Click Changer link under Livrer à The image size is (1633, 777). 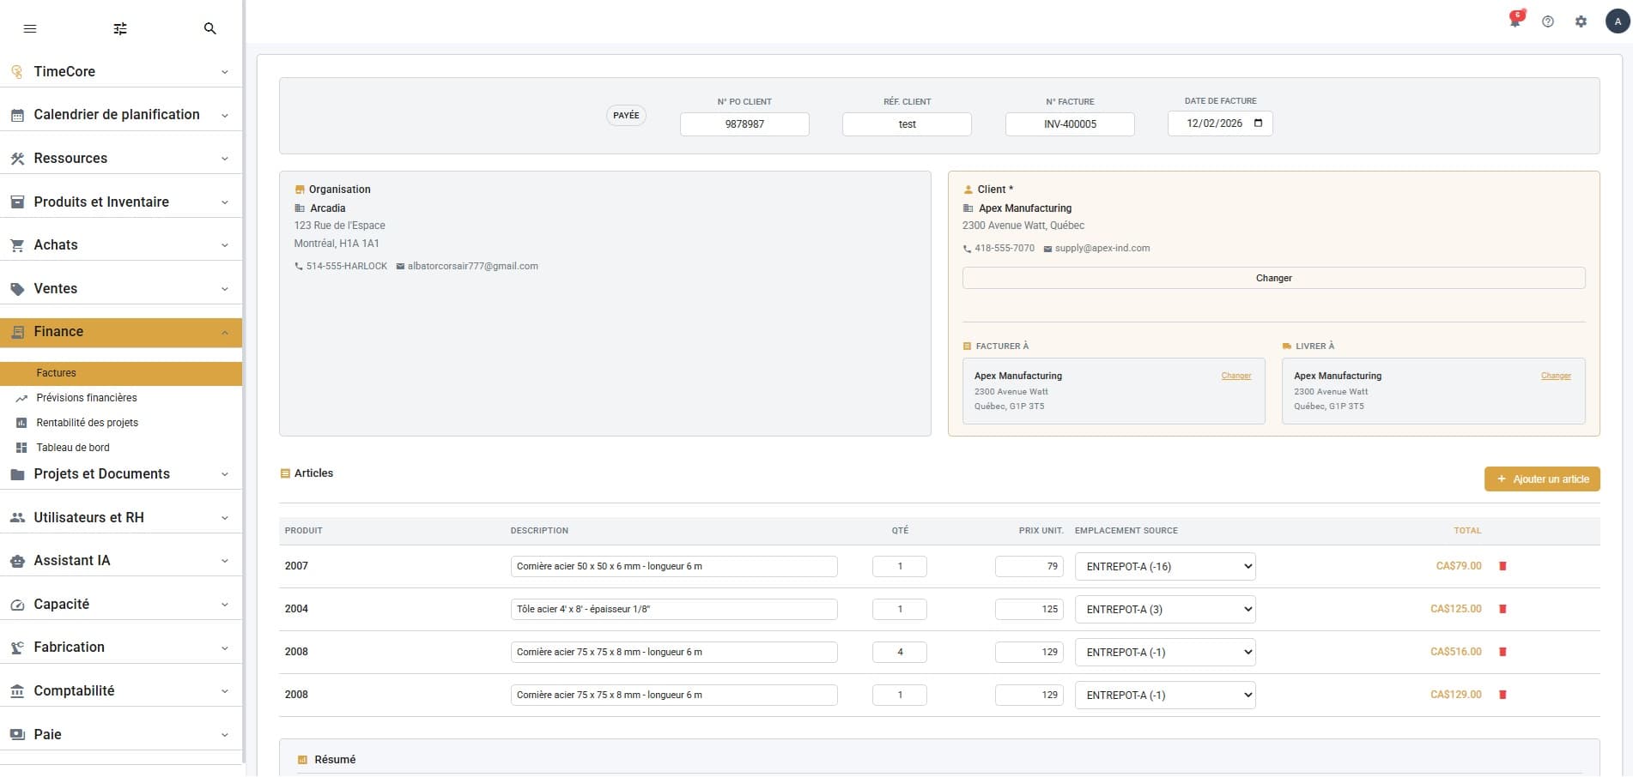[x=1556, y=376]
